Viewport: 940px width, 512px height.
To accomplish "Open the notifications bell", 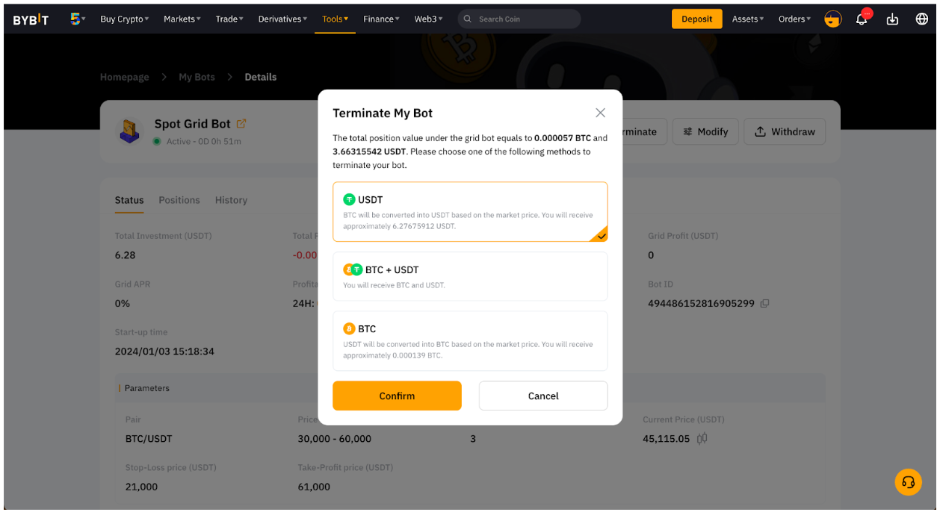I will point(862,19).
